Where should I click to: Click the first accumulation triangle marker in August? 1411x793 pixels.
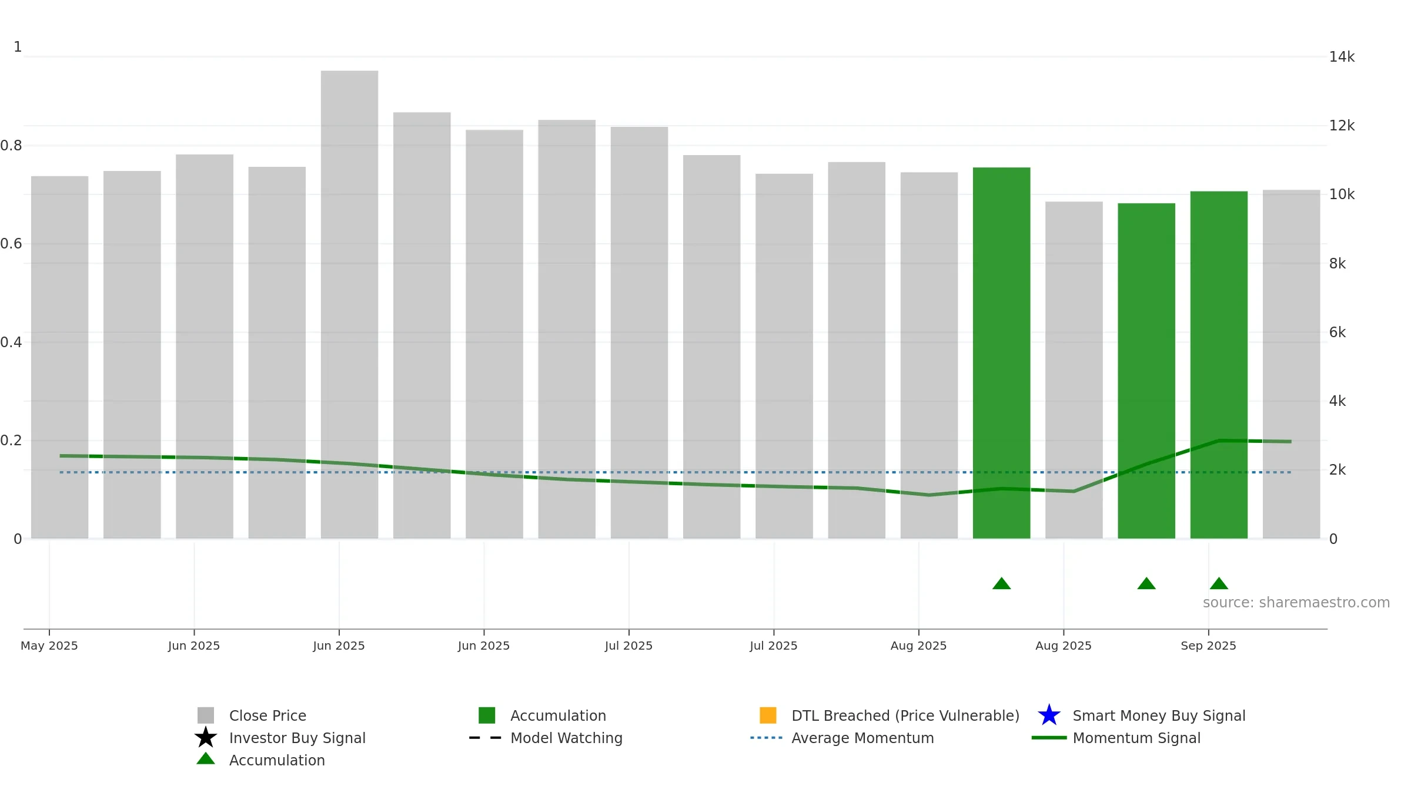pos(1002,583)
